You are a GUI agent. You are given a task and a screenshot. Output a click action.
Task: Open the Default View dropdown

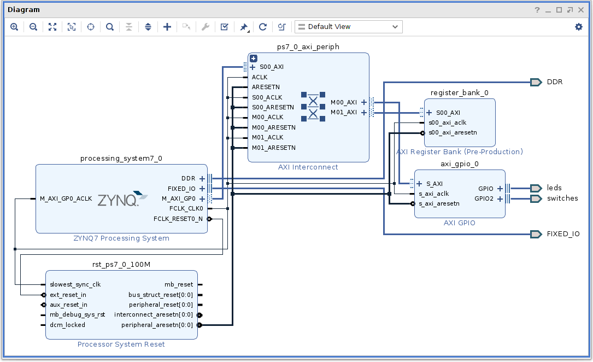[348, 27]
